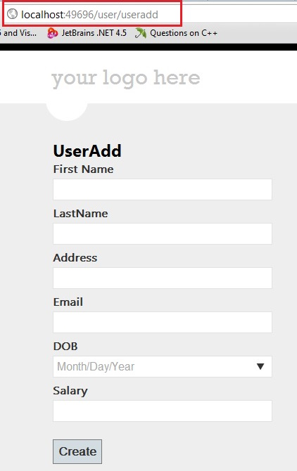Open the JetBrains .NET 4.5 bookmark label
The image size is (297, 471).
(94, 33)
